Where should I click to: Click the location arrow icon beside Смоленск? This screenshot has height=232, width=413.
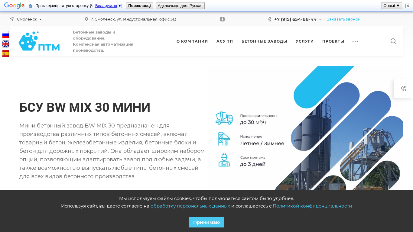click(x=12, y=19)
